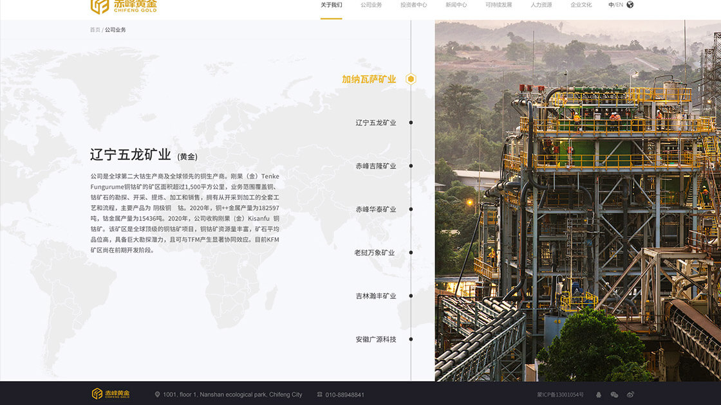
Task: Select 加纳瓦萨矿业 in the timeline list
Action: [x=369, y=79]
